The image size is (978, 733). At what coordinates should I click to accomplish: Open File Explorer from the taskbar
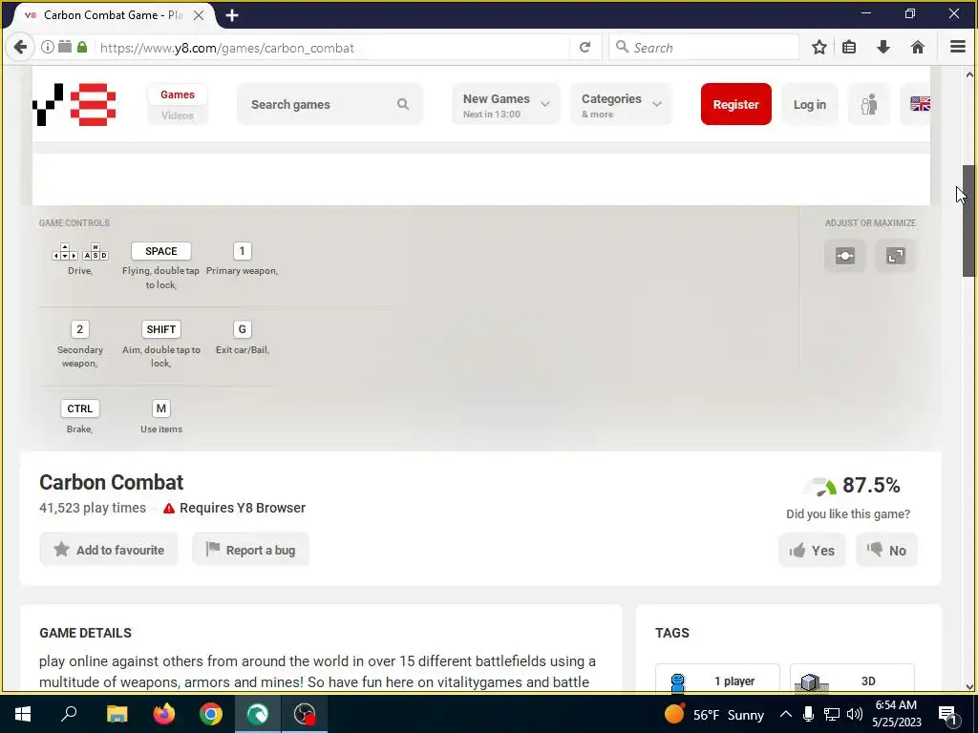pyautogui.click(x=116, y=714)
